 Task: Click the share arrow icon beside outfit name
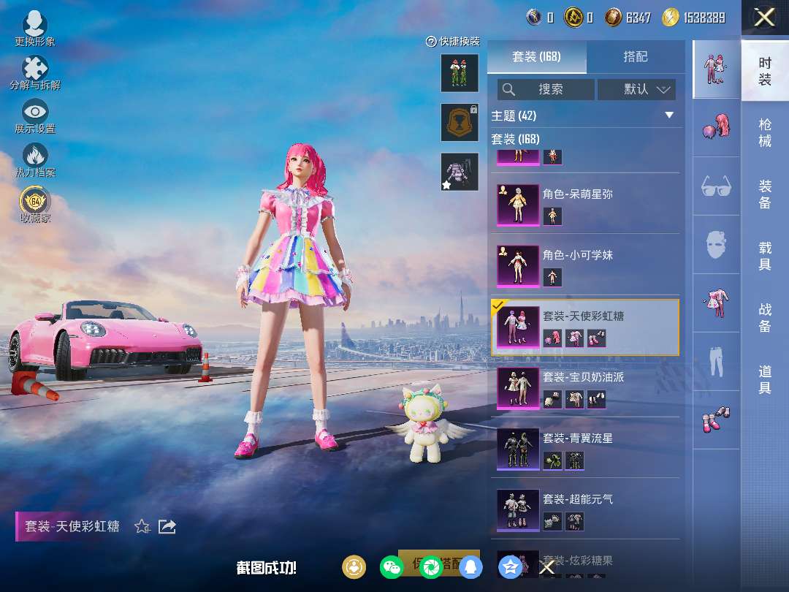[167, 526]
